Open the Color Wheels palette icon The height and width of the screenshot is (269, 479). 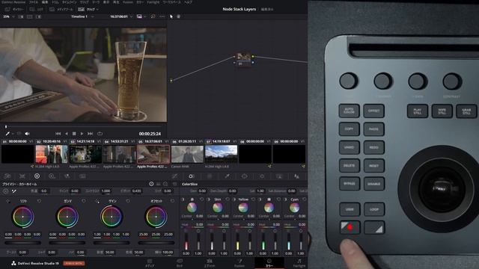pos(37,176)
